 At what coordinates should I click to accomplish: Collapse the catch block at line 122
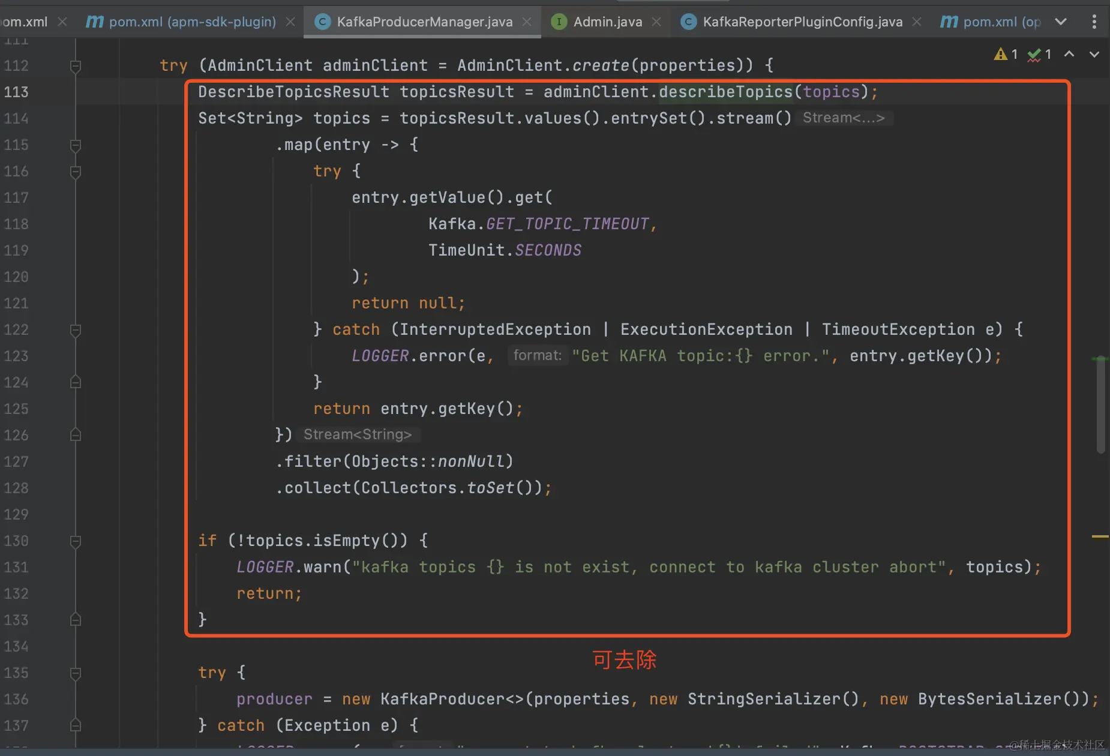[76, 330]
